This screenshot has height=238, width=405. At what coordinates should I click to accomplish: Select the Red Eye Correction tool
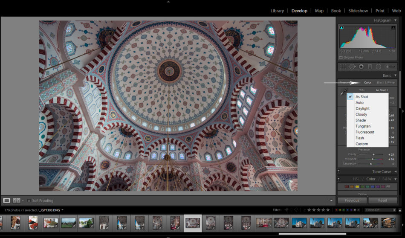pos(361,67)
